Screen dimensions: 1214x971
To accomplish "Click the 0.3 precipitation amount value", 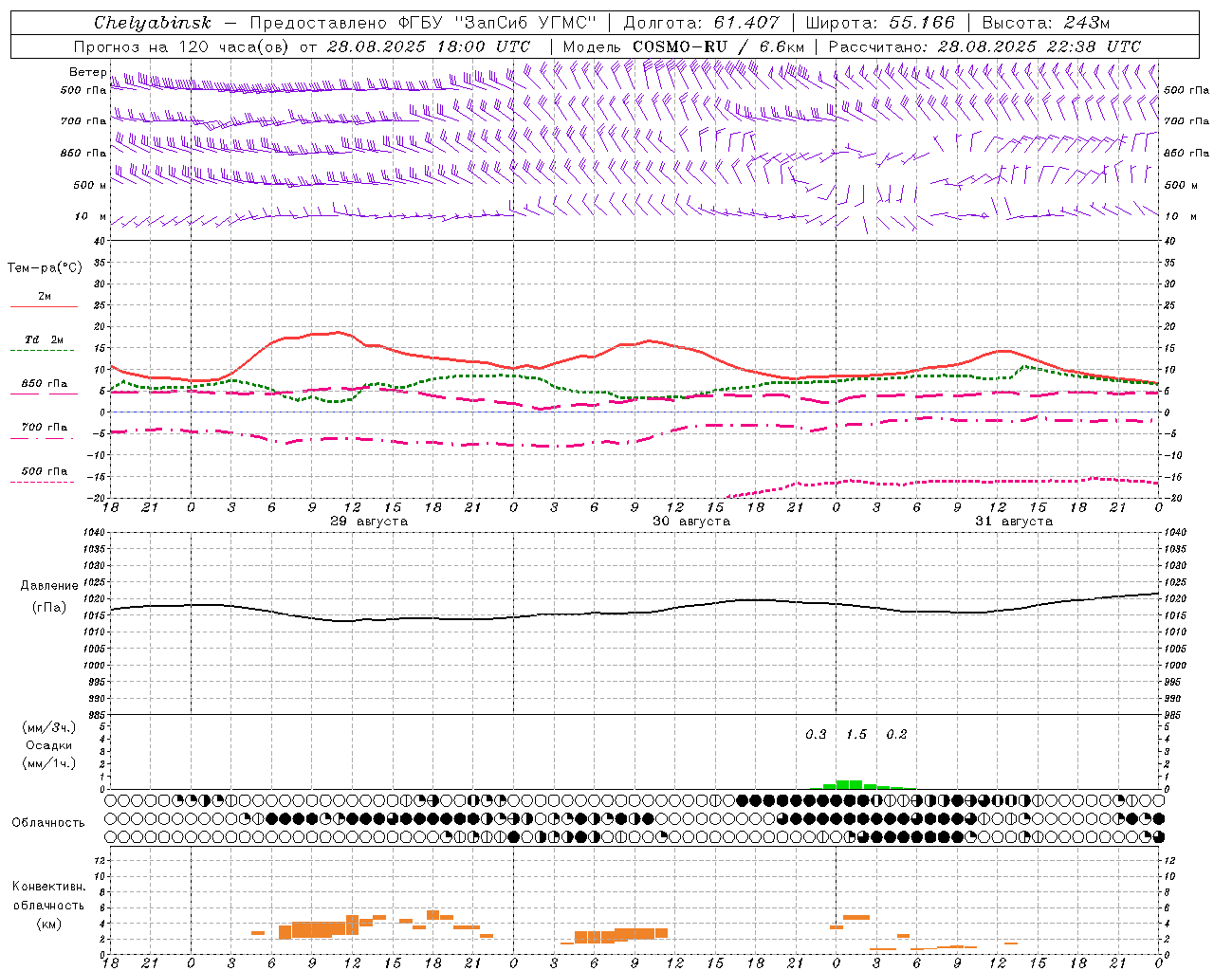I will click(x=816, y=735).
